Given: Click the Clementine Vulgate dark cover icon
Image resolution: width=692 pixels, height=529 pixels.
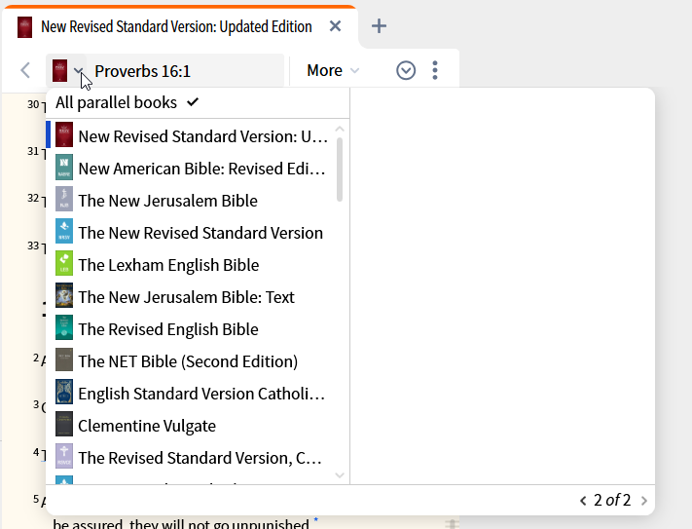Looking at the screenshot, I should coord(64,424).
